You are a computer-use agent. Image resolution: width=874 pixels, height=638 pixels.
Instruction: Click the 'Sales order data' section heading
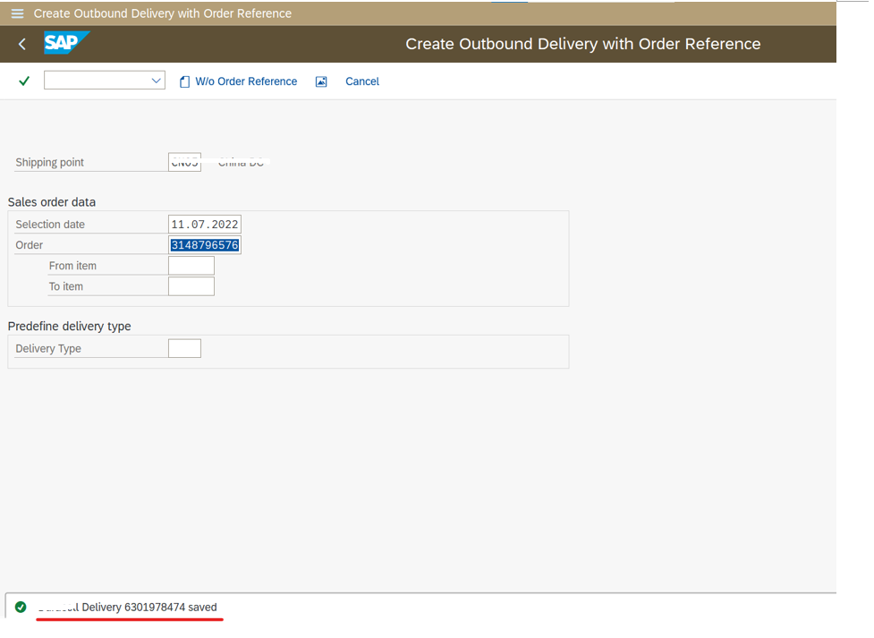point(52,202)
